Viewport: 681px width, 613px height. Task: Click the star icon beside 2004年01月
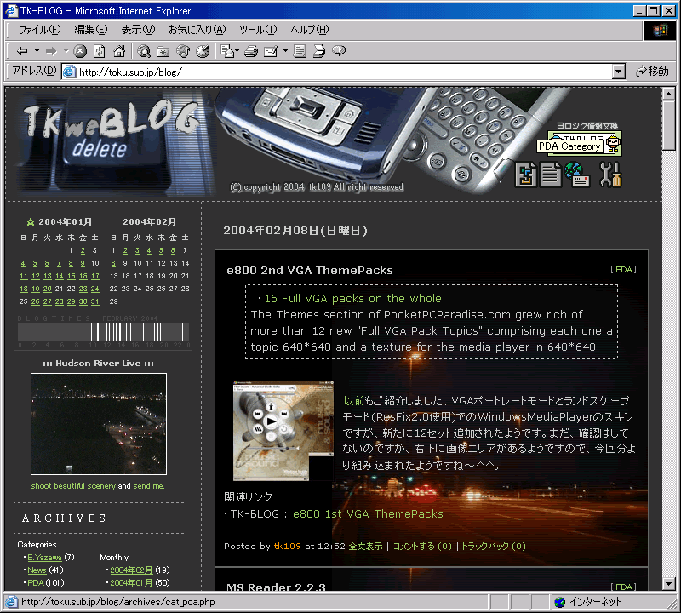pos(31,222)
